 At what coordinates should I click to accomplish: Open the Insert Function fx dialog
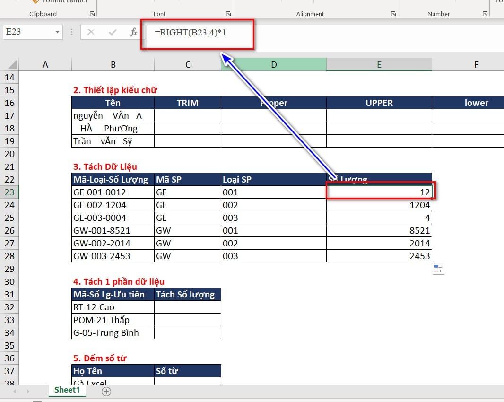coord(133,32)
